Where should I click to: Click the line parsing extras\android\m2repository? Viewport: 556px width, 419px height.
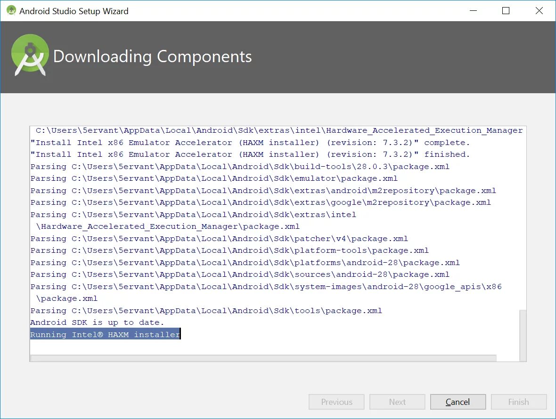[x=263, y=191]
